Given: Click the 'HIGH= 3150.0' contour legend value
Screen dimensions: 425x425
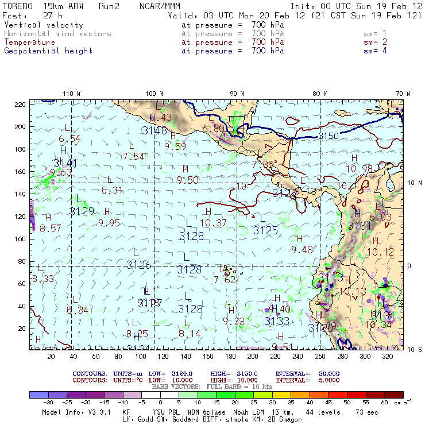Looking at the screenshot, I should coord(234,374).
